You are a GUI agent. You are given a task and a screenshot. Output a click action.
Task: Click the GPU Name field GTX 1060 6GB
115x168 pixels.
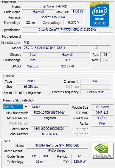(57, 145)
